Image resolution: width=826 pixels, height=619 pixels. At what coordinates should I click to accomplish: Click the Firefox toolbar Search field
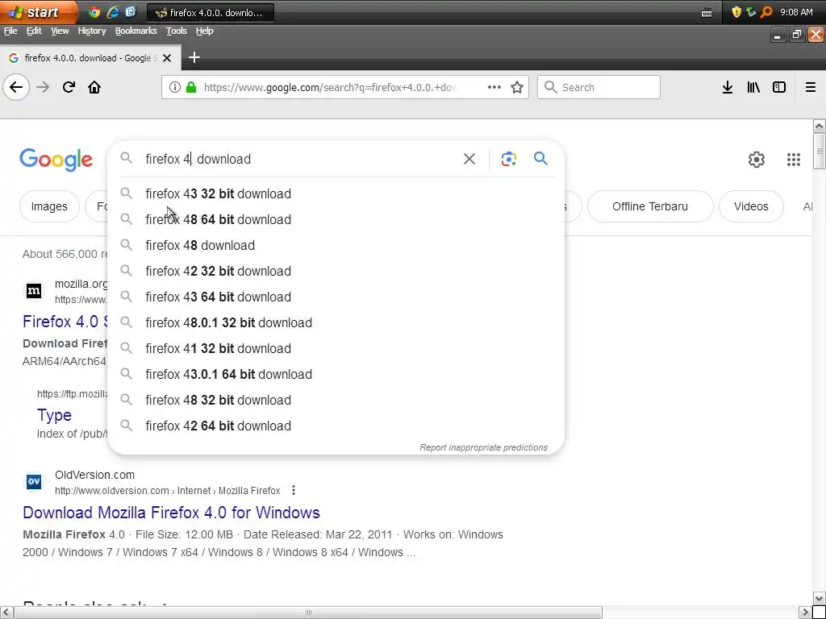(599, 87)
